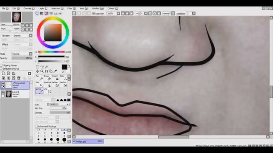Toggle the Selection checkbox in toolbar
This screenshot has width=273, height=153.
point(94,14)
